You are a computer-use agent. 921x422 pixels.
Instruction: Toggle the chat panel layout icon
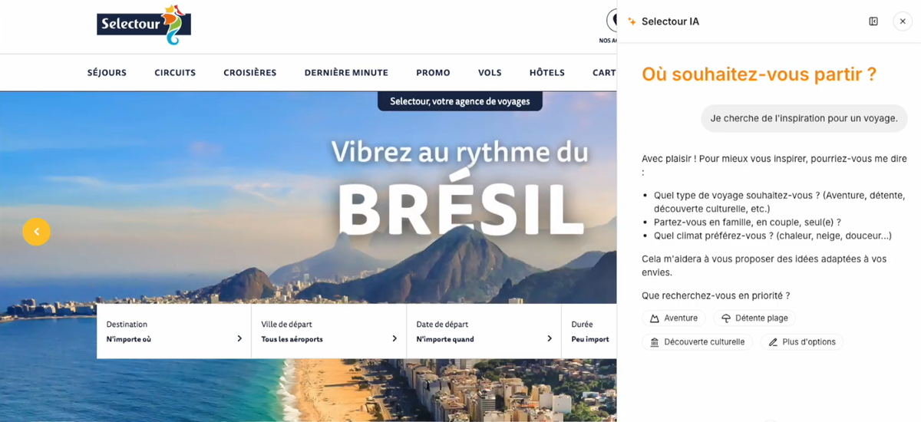[x=873, y=21]
